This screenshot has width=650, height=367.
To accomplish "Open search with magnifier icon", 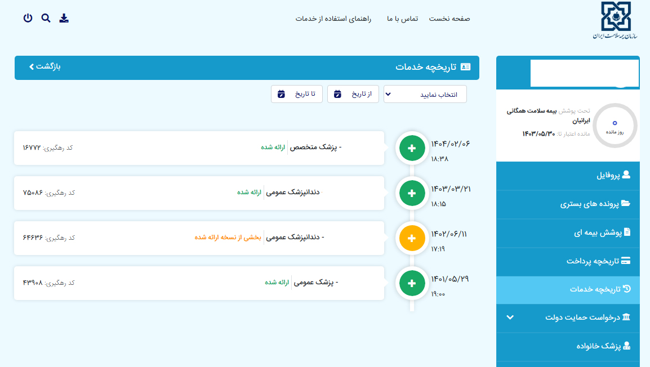I will click(x=46, y=18).
